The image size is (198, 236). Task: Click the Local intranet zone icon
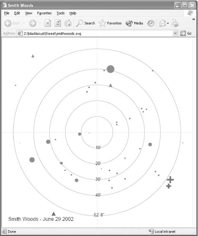click(151, 231)
